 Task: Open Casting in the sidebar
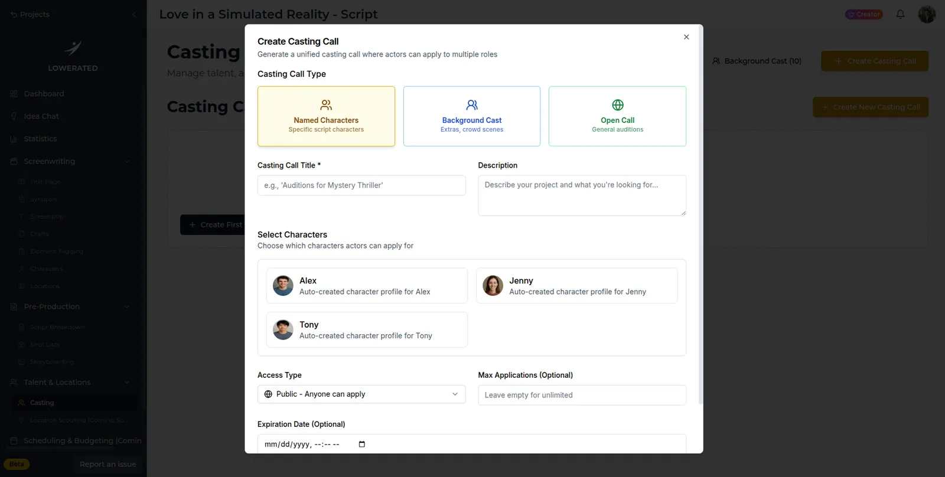tap(74, 403)
